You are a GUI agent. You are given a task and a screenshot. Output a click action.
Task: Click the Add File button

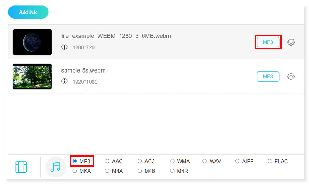click(28, 12)
